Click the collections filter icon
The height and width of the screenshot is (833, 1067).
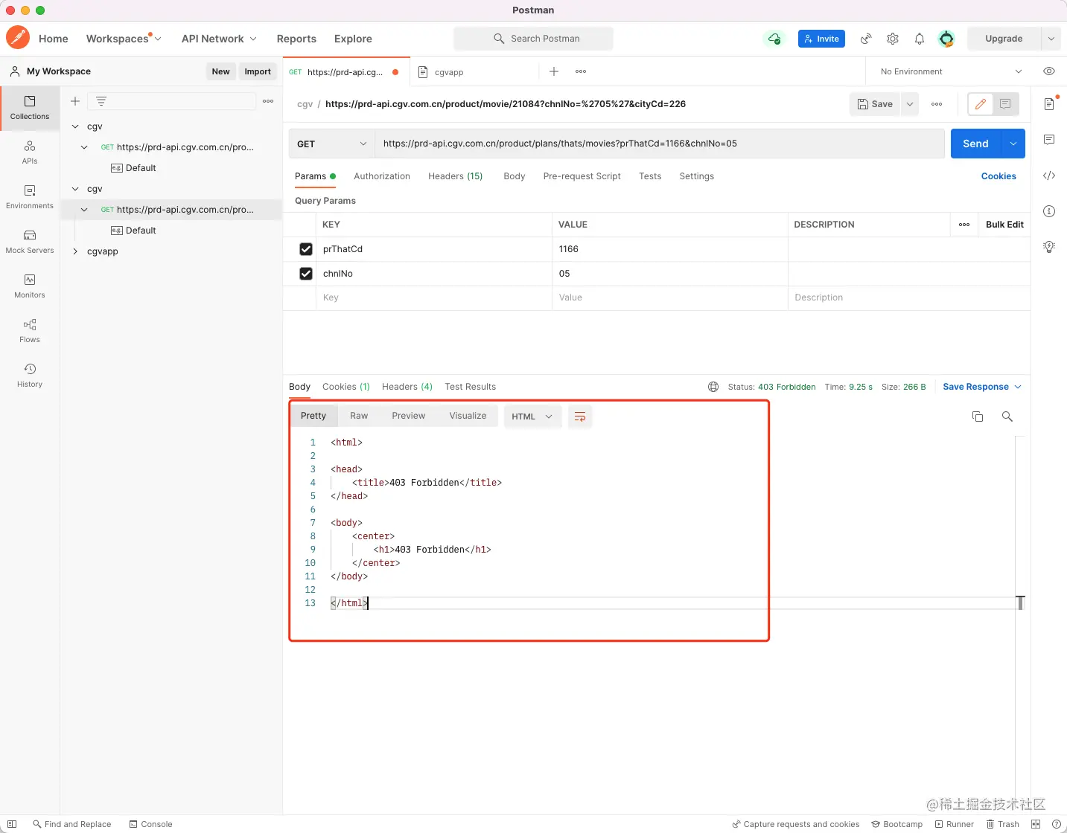(x=101, y=101)
